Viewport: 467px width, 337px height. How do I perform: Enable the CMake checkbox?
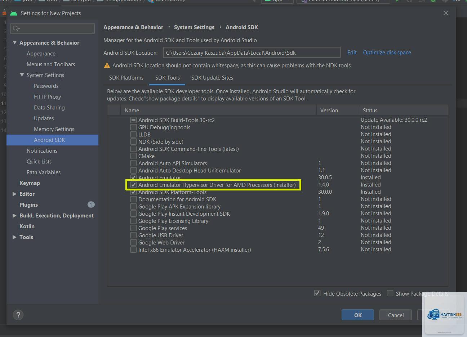(133, 156)
